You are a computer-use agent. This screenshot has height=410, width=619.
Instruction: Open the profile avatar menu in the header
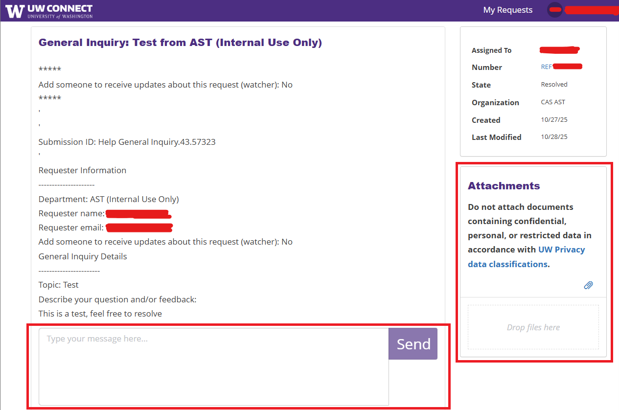[554, 9]
